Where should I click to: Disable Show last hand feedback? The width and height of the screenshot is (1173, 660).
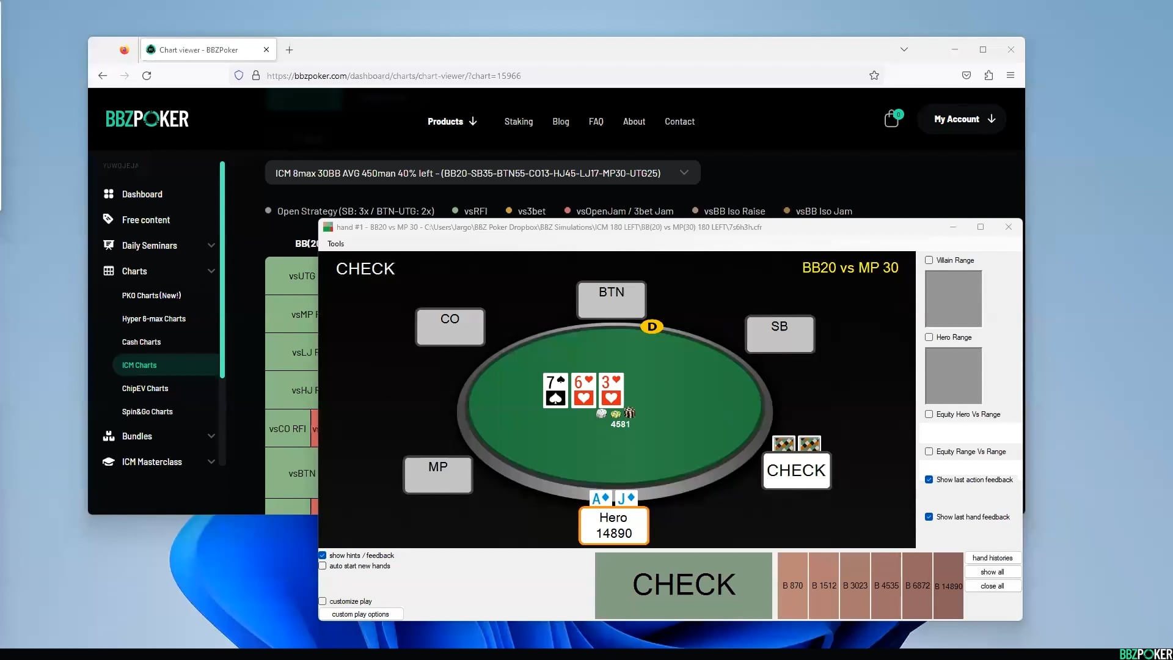click(928, 516)
